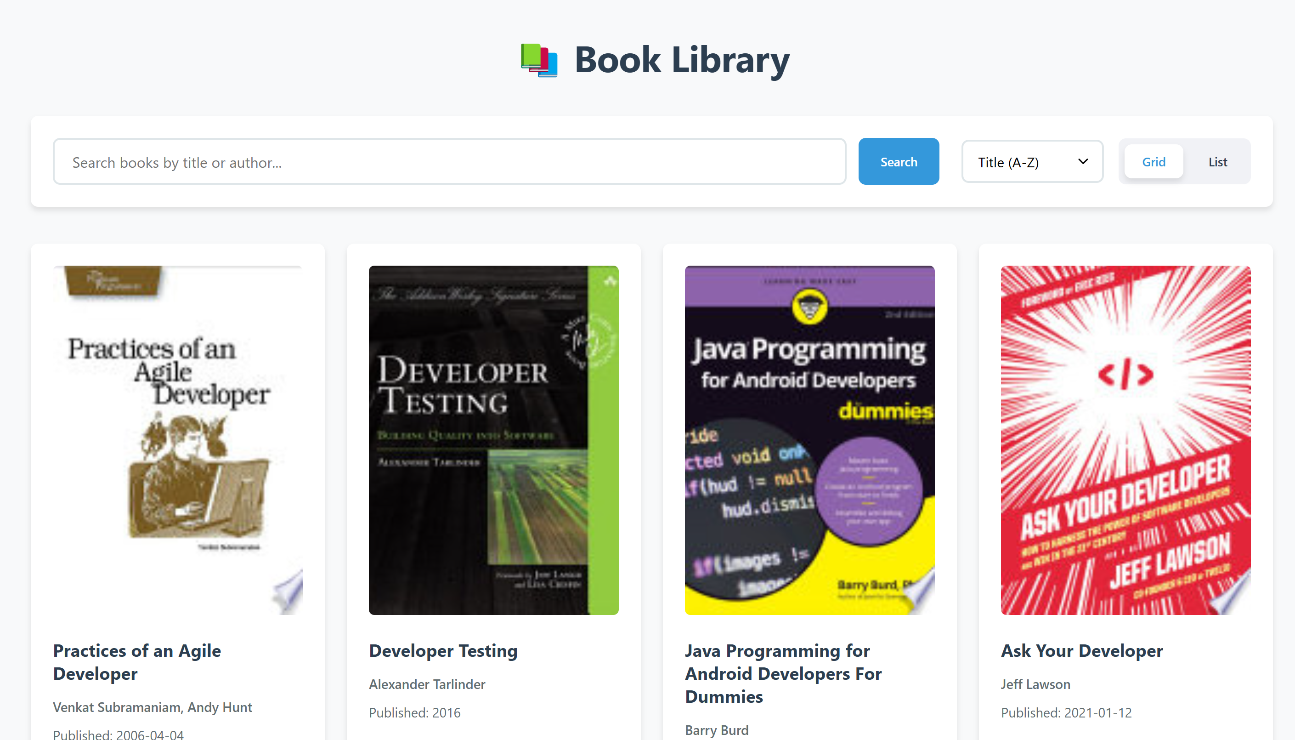Click the Ask Your Developer title text
1295x740 pixels.
tap(1081, 650)
